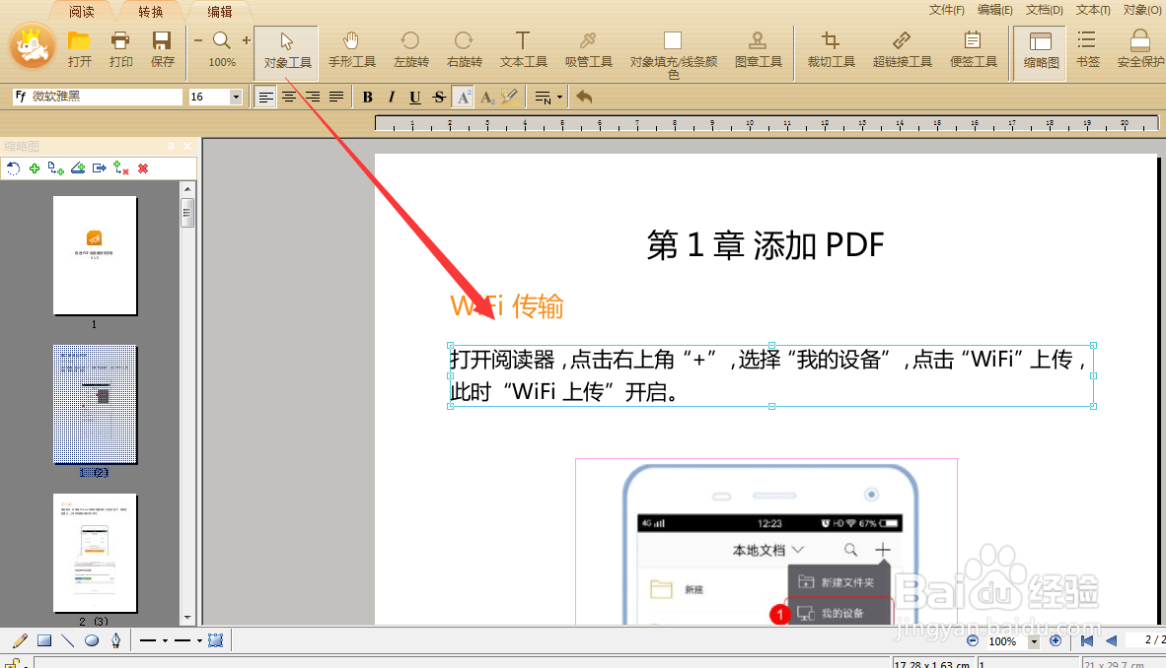Open 安全保护 (Security protection)
The width and height of the screenshot is (1166, 668).
click(1140, 49)
